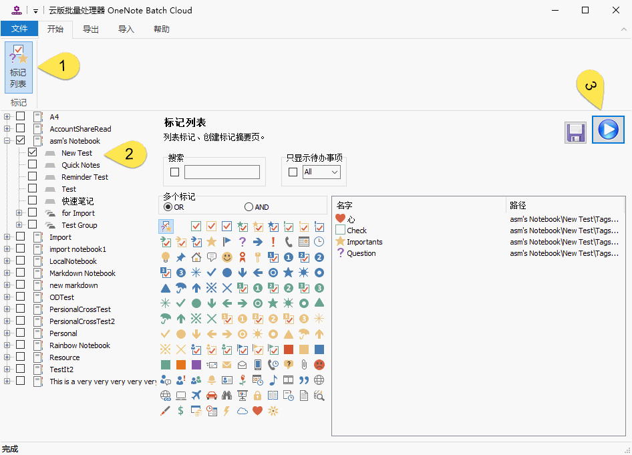Select the blue flag tag icon
The width and height of the screenshot is (632, 455).
227,242
